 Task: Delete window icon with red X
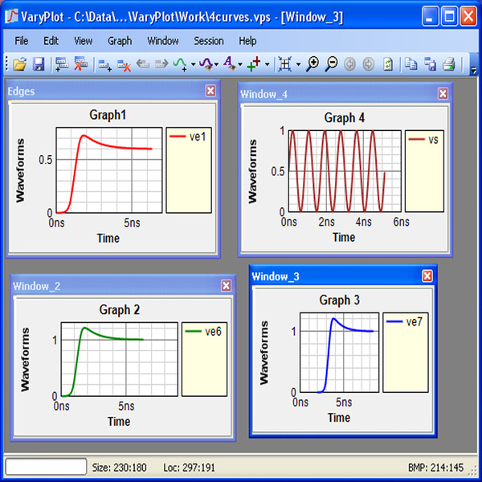(x=81, y=64)
